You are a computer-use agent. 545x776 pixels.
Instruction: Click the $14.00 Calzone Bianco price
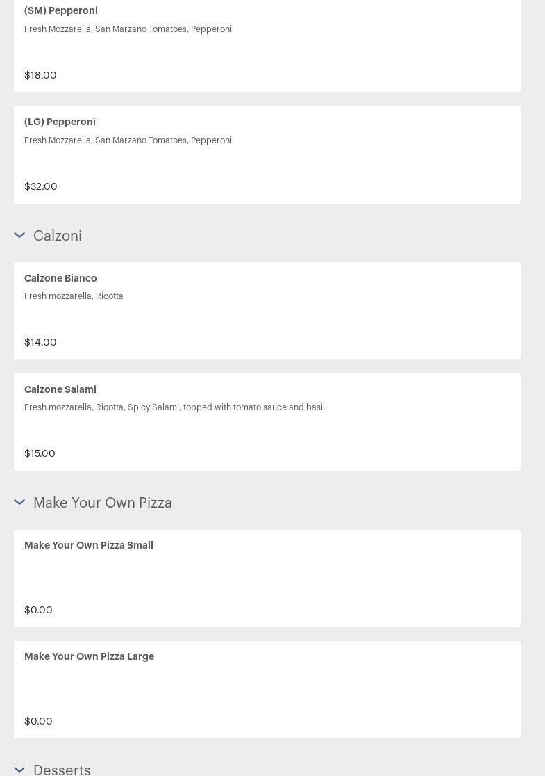click(x=40, y=342)
